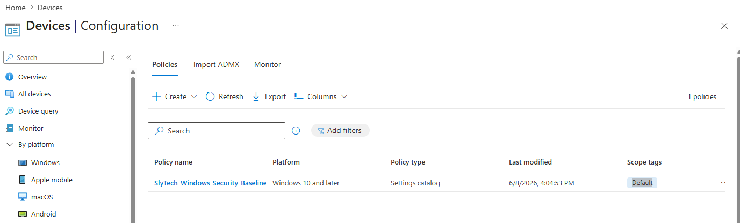Image resolution: width=740 pixels, height=223 pixels.
Task: Click the Add filters funnel icon
Action: (321, 131)
